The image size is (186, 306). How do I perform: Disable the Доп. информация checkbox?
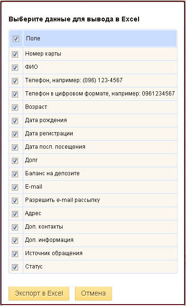click(15, 240)
